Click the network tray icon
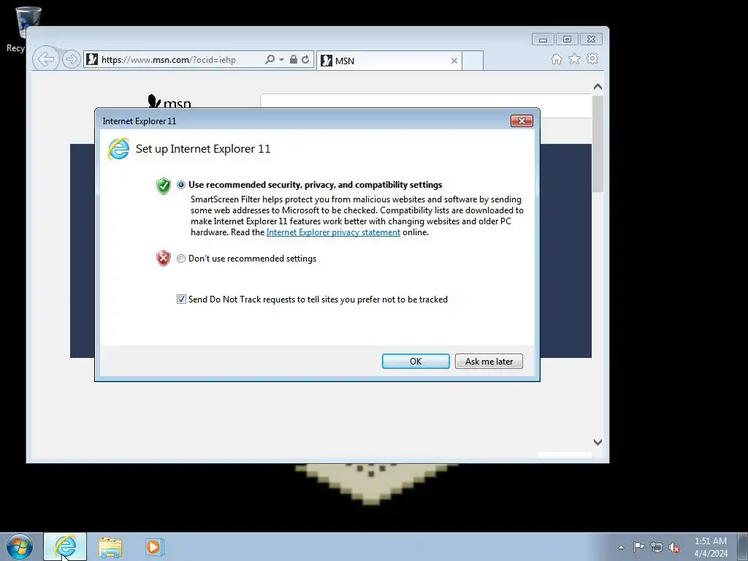This screenshot has width=748, height=561. (657, 547)
